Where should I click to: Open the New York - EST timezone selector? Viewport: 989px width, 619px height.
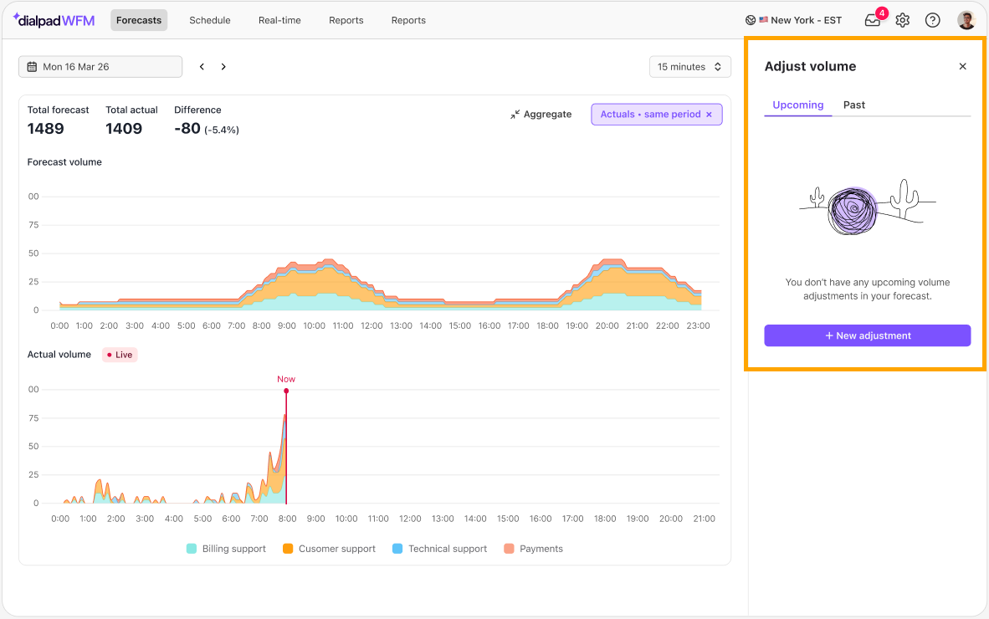click(793, 20)
